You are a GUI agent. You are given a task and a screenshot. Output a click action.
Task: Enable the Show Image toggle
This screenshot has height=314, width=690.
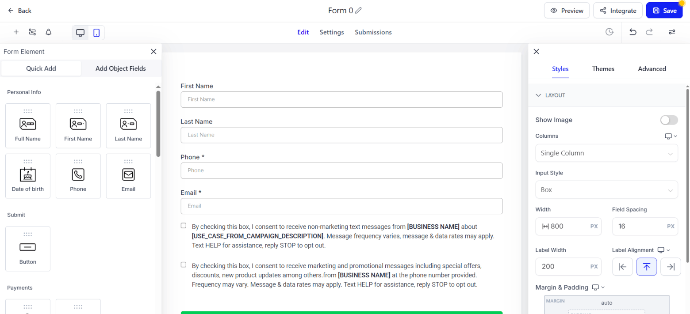pyautogui.click(x=668, y=120)
